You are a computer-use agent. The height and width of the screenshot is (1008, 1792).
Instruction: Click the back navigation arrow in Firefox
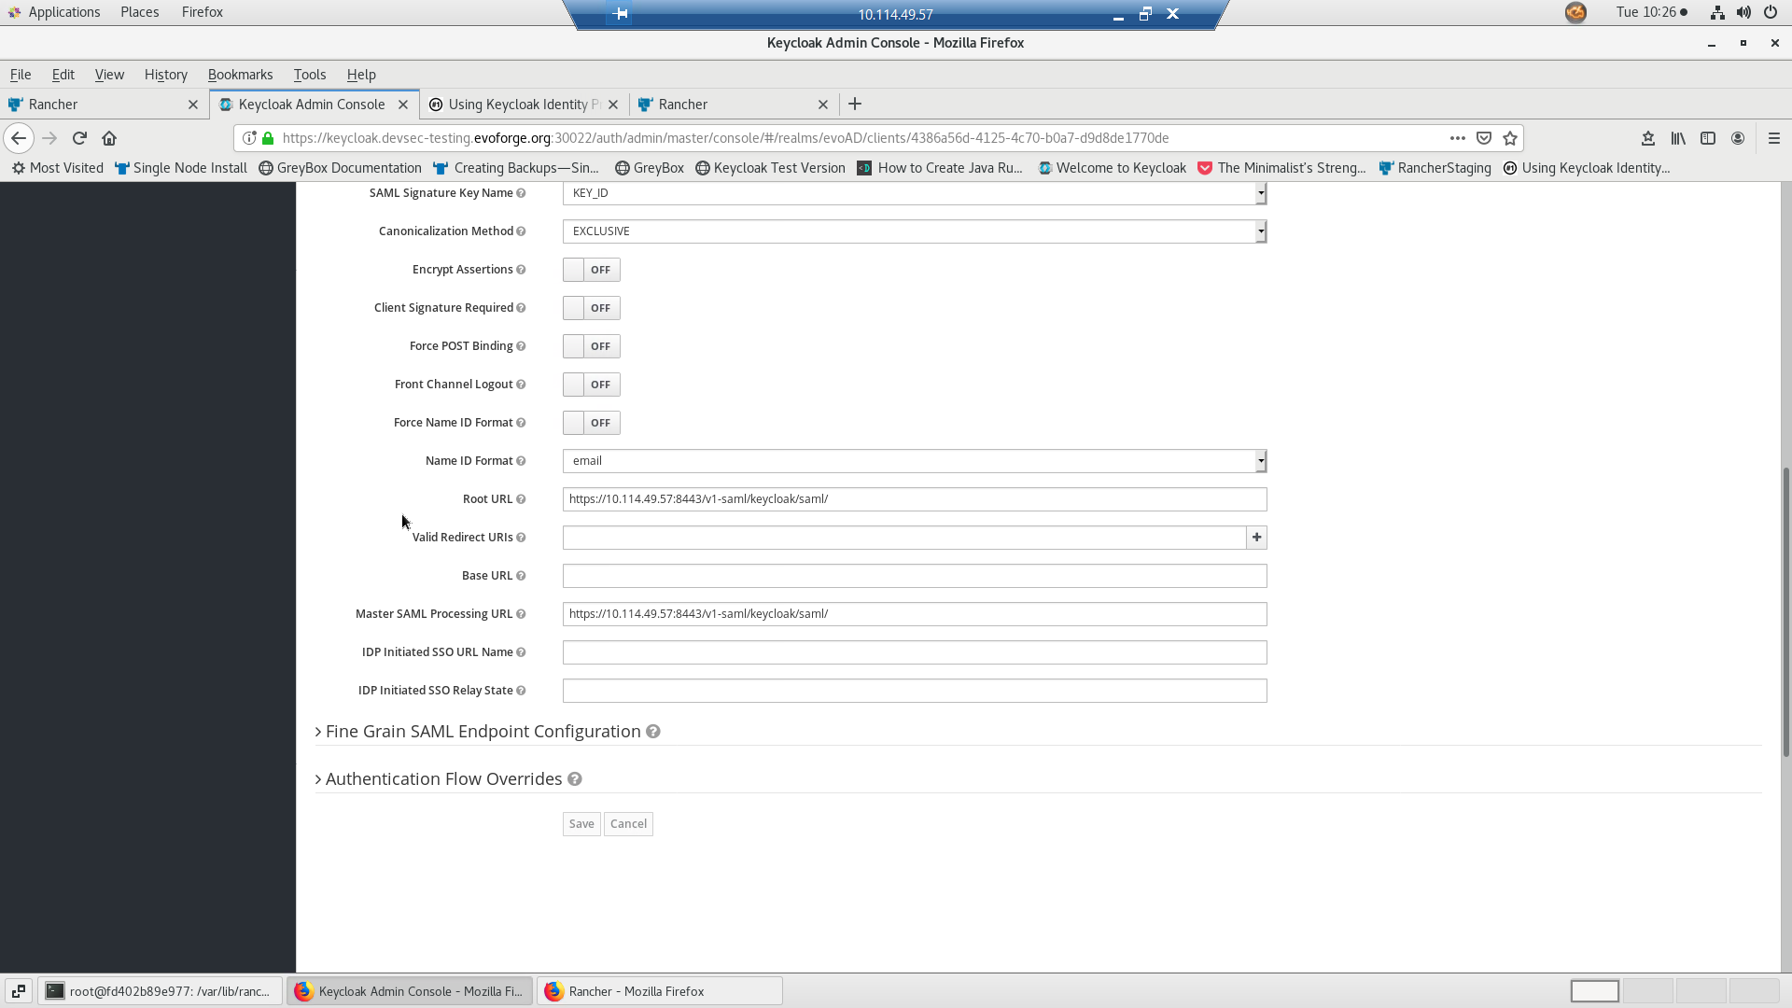(x=19, y=137)
